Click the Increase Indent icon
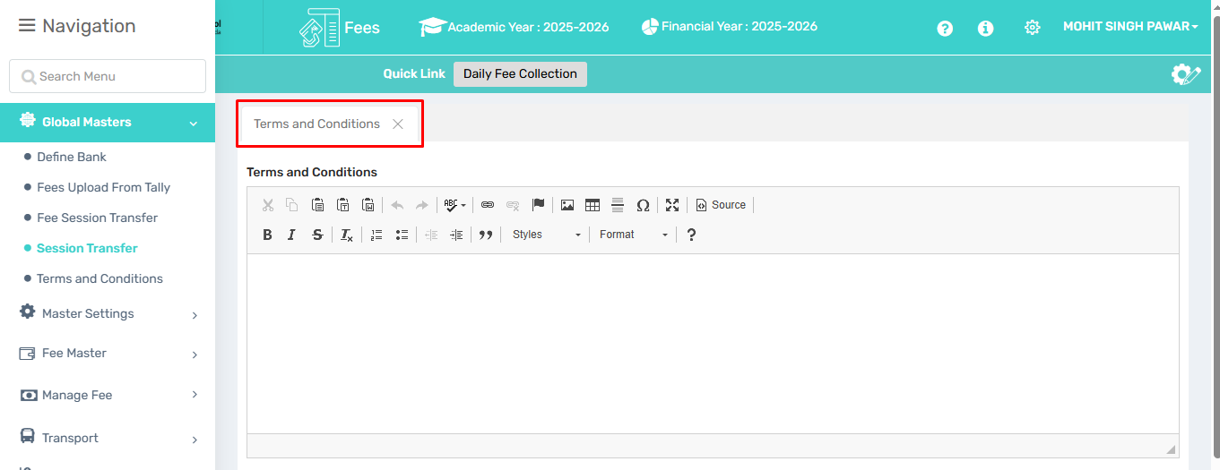 pyautogui.click(x=456, y=235)
